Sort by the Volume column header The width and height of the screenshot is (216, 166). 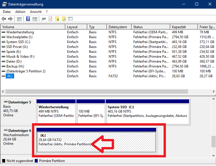pyautogui.click(x=33, y=27)
